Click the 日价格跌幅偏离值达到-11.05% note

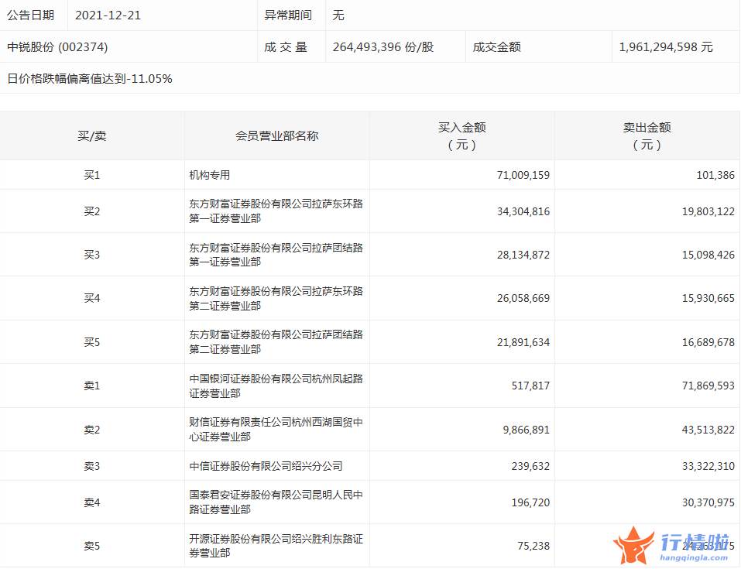coord(90,78)
